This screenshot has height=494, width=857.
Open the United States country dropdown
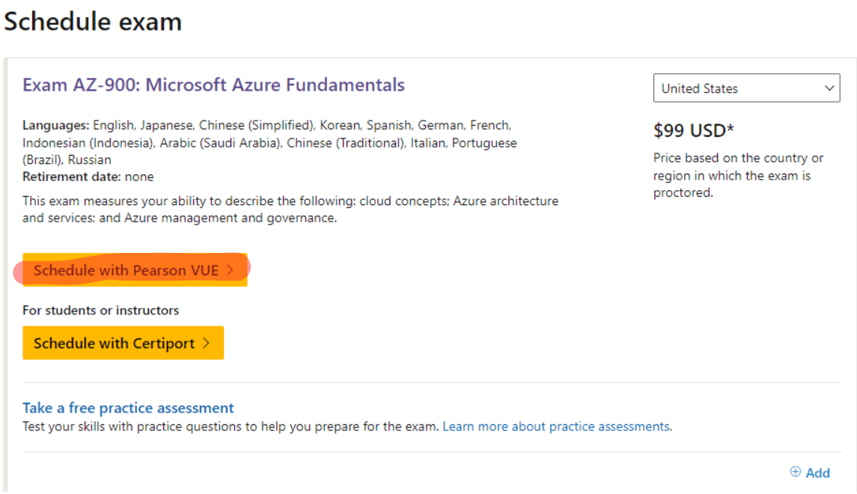746,88
